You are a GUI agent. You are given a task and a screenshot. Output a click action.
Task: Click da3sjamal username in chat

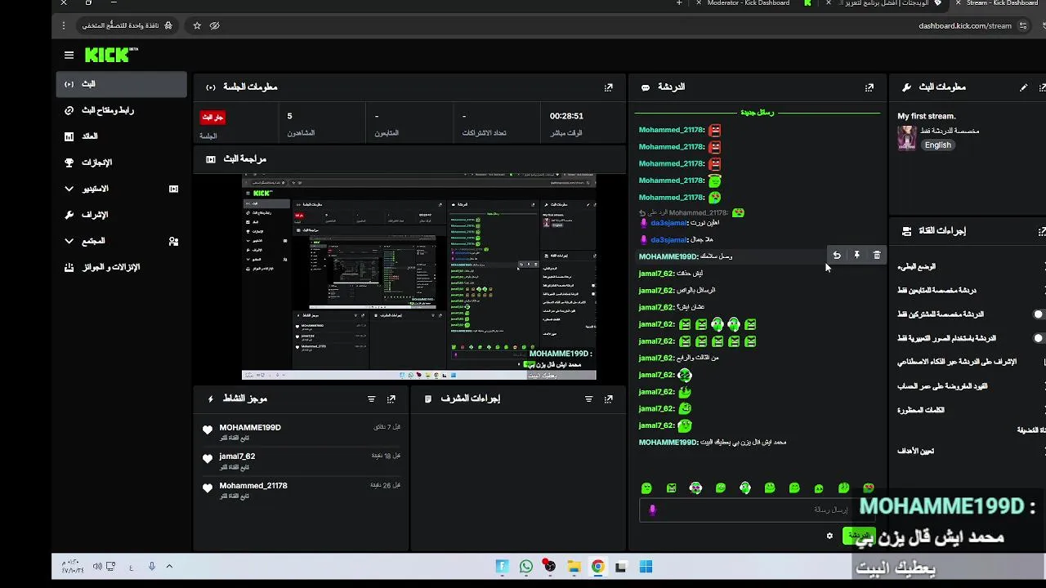click(669, 222)
